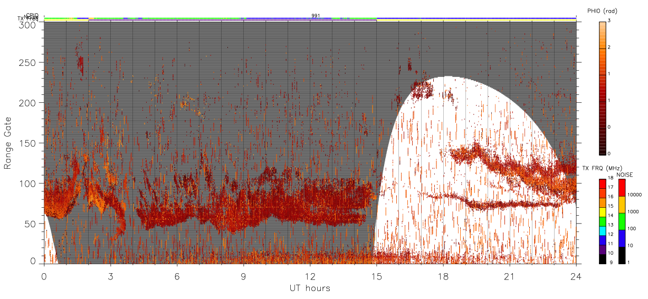Image resolution: width=648 pixels, height=299 pixels.
Task: Click the x-axis tick label '9'
Action: [243, 276]
